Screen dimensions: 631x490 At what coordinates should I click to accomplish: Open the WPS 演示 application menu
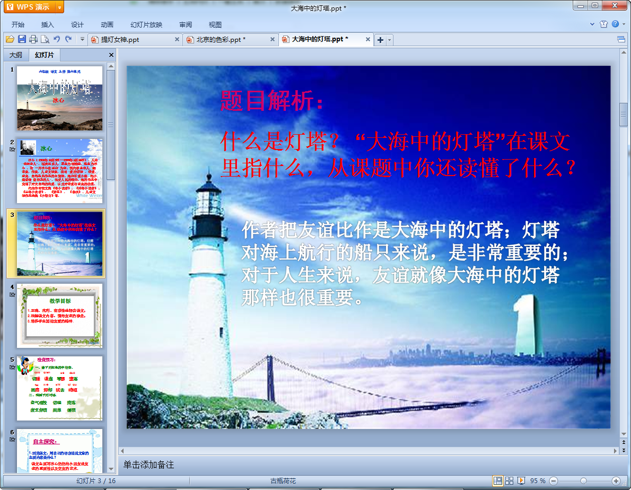pyautogui.click(x=30, y=7)
